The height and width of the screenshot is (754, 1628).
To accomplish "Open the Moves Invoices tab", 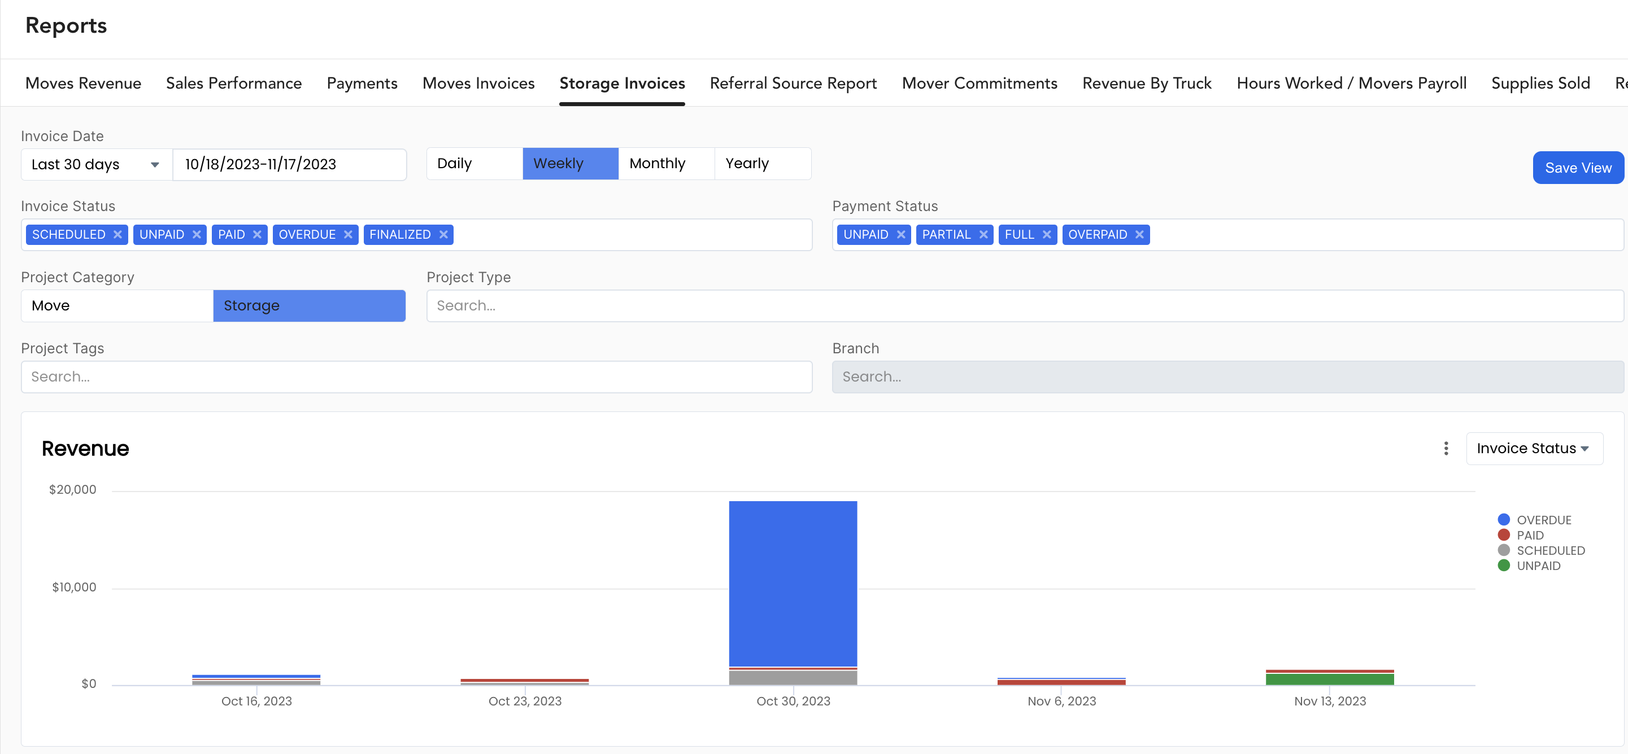I will point(478,84).
